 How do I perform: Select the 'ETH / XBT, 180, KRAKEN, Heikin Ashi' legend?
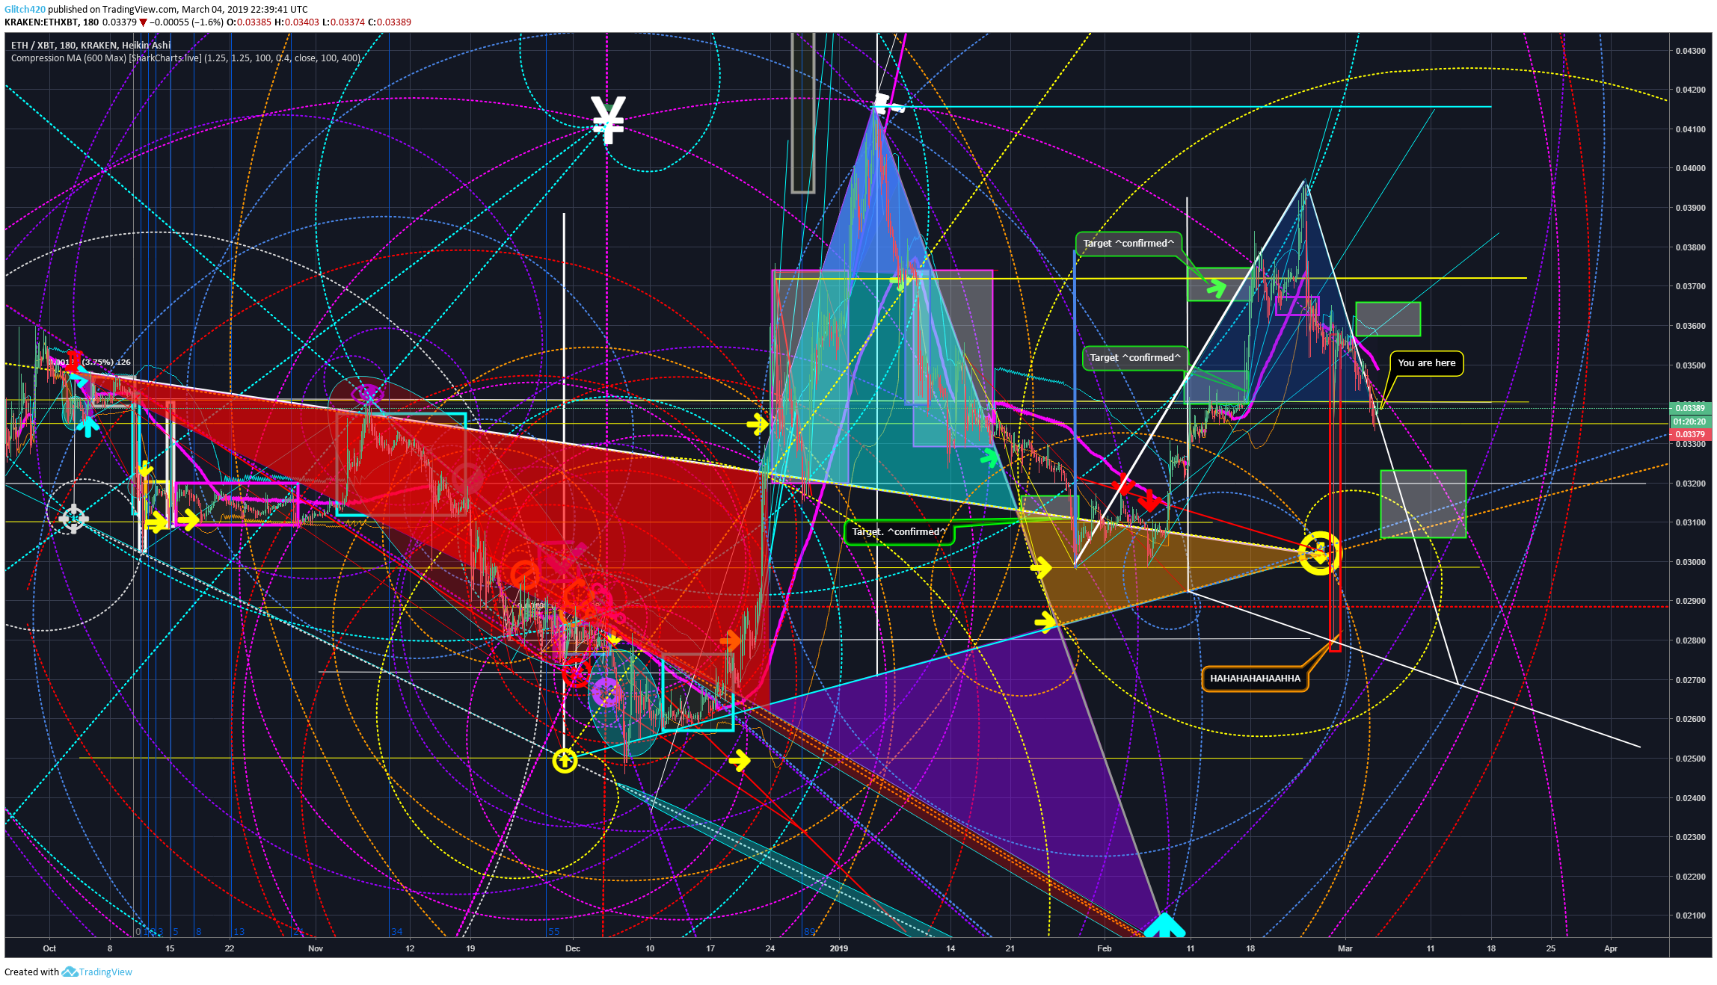point(91,46)
